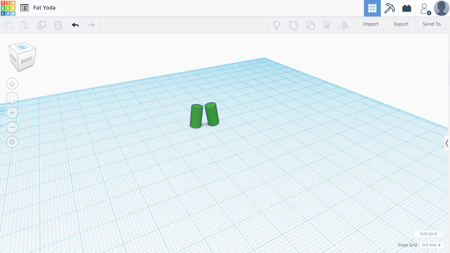Open the Snap Grid dropdown
The image size is (450, 253).
coord(431,245)
